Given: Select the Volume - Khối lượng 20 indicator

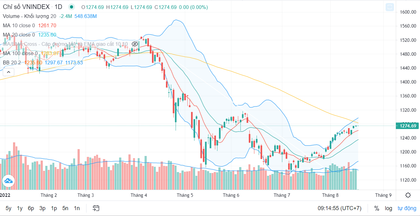Looking at the screenshot, I should click(29, 16).
